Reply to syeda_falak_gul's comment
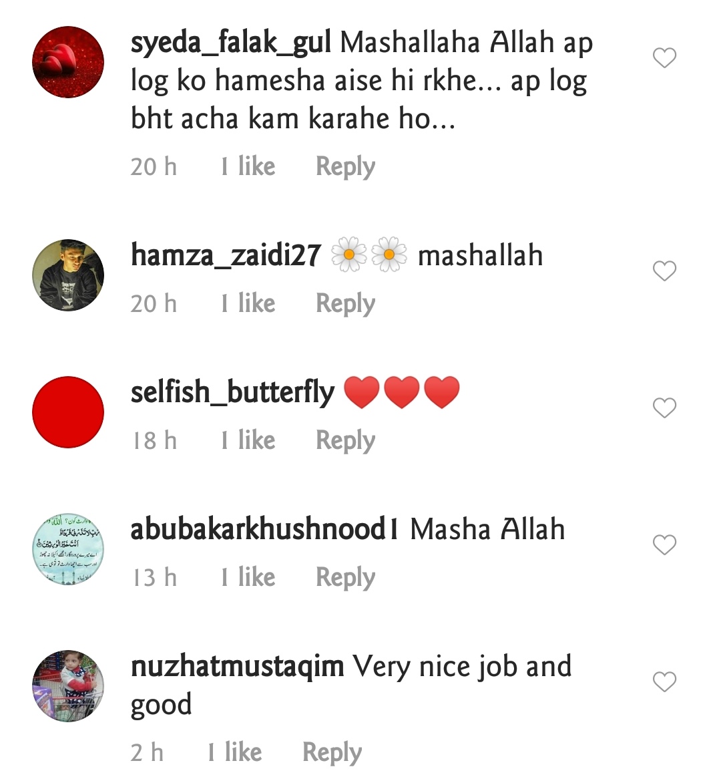This screenshot has height=775, width=721. tap(346, 166)
